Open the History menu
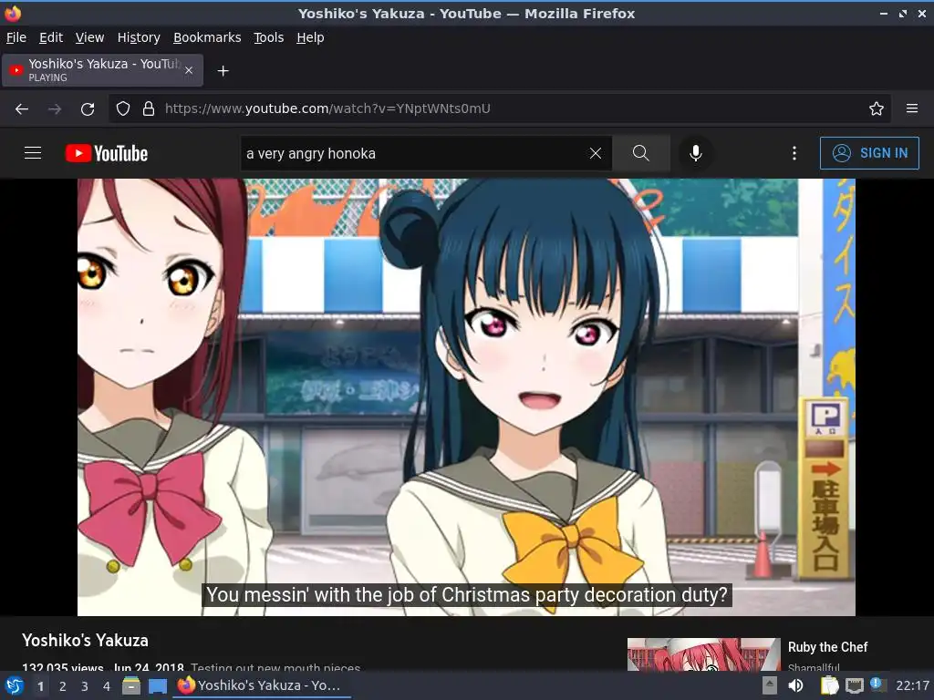 (139, 37)
